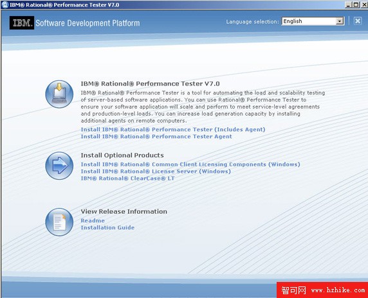This screenshot has height=298, width=368.
Task: Click the 'Language selection:' label
Action: [253, 22]
